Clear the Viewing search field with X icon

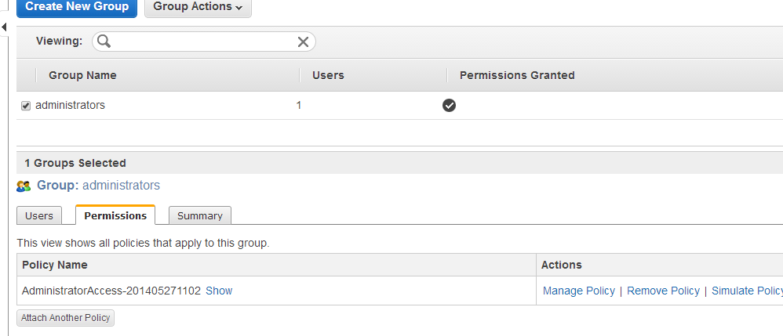303,42
